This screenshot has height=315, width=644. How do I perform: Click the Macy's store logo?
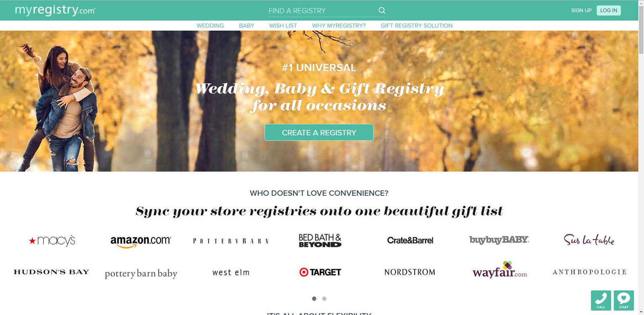52,240
